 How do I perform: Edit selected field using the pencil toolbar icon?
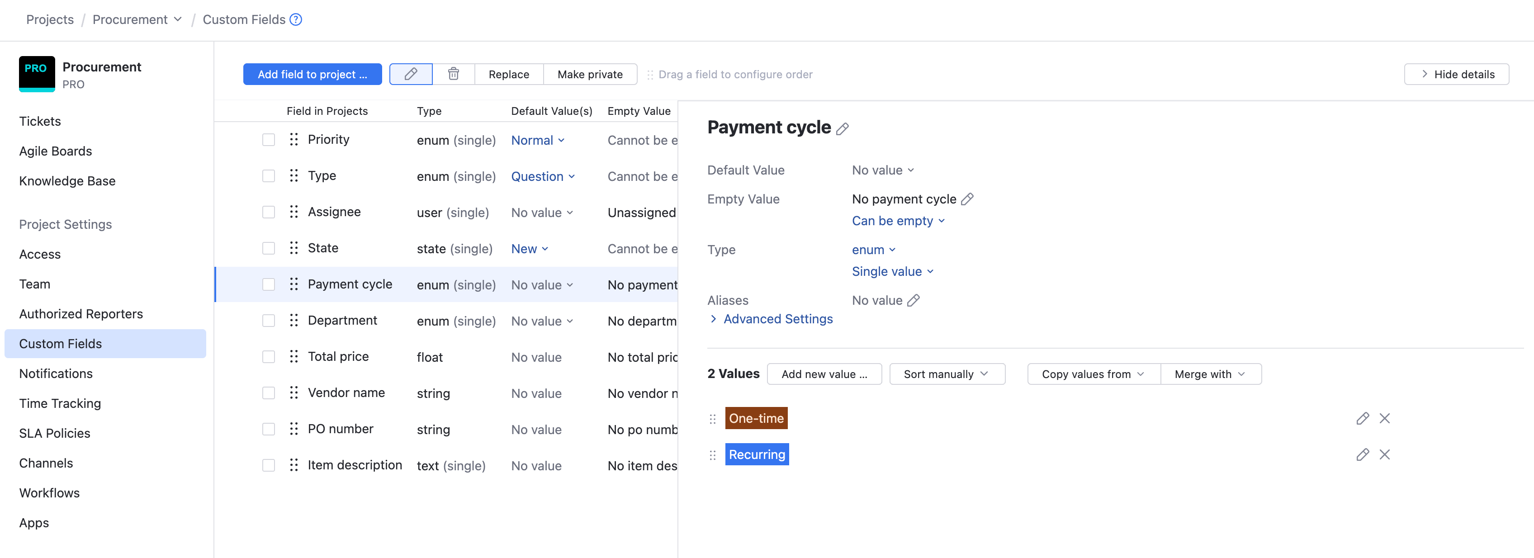point(411,74)
